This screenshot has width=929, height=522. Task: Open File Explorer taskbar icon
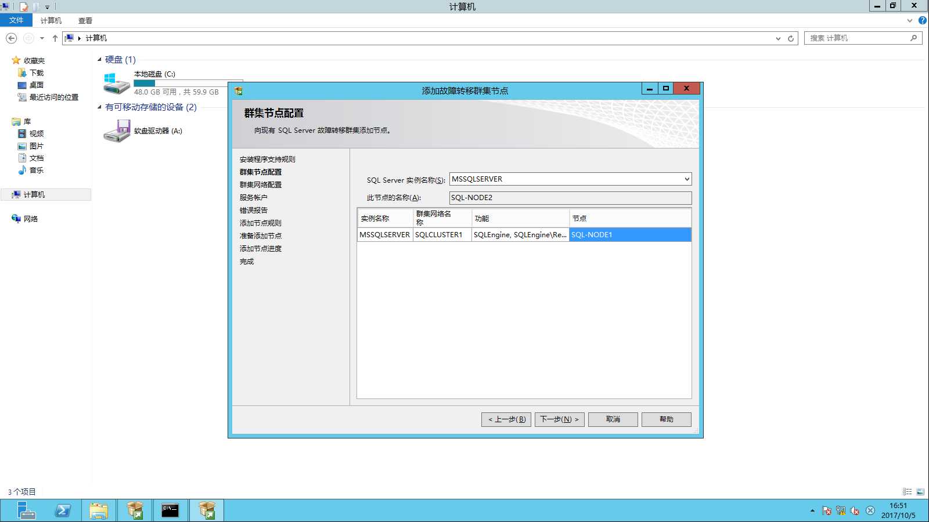(x=99, y=510)
